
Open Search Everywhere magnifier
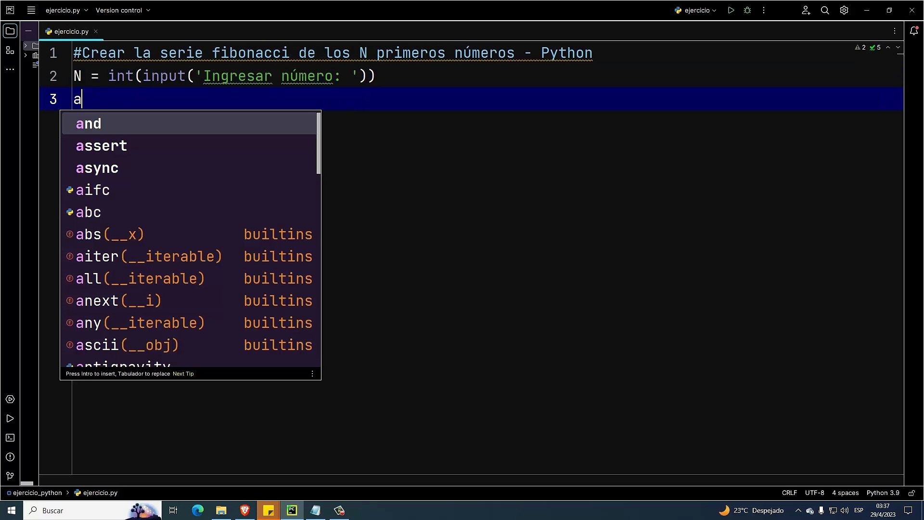(x=825, y=10)
